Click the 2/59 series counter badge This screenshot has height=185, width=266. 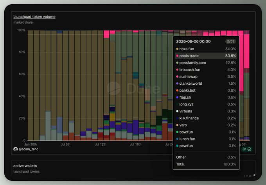point(230,41)
